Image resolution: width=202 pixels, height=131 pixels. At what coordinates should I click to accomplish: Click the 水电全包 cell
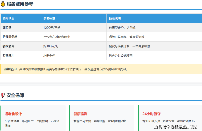pyautogui.click(x=49, y=56)
